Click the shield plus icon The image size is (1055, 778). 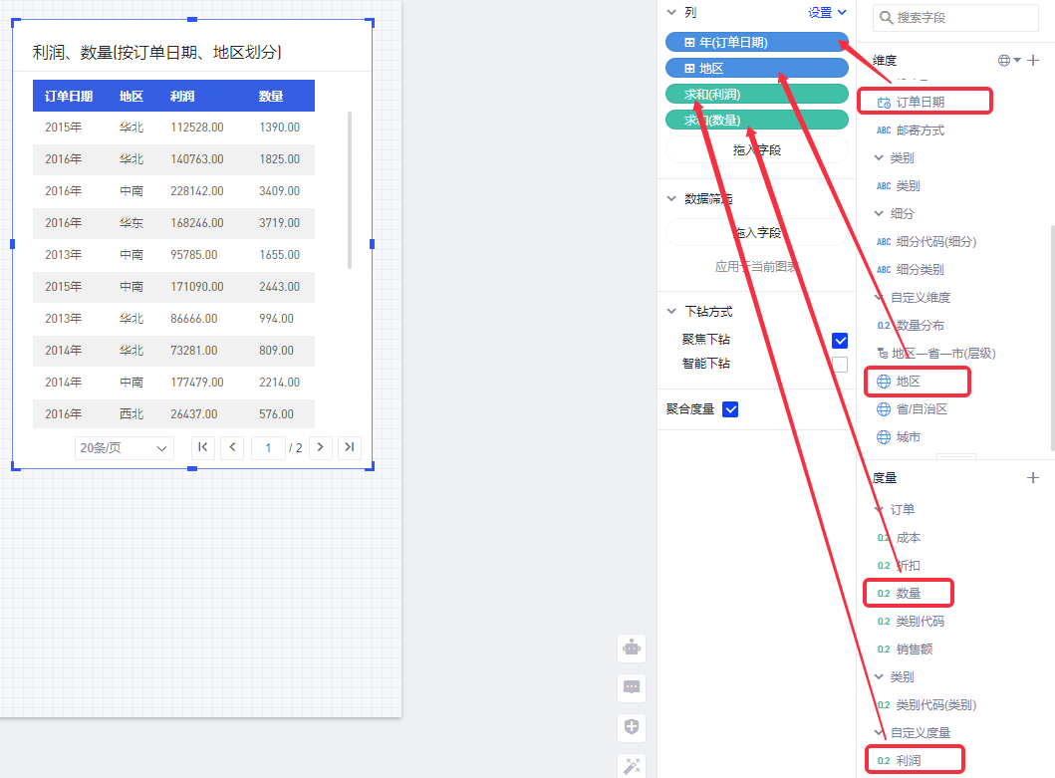click(x=632, y=727)
